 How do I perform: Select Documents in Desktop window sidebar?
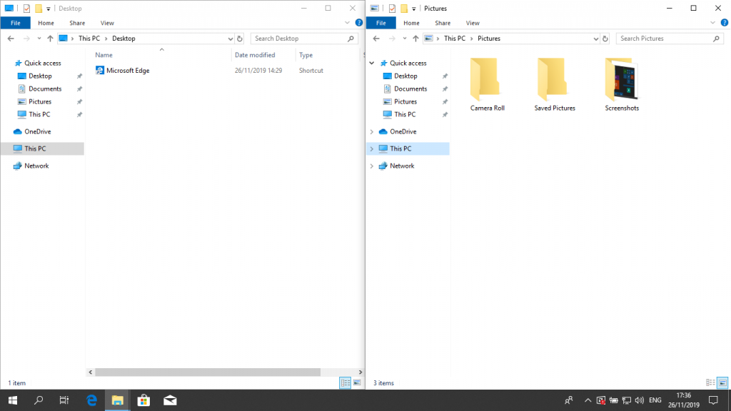point(45,88)
